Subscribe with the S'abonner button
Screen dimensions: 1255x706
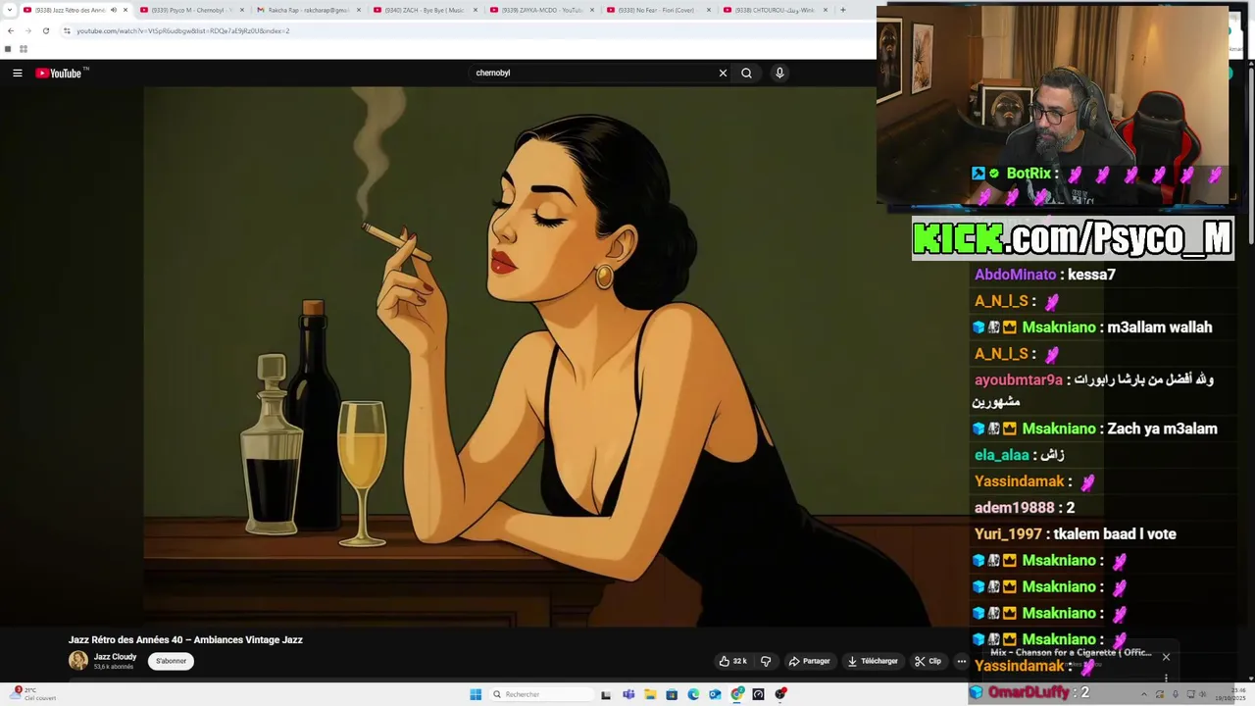click(x=171, y=661)
